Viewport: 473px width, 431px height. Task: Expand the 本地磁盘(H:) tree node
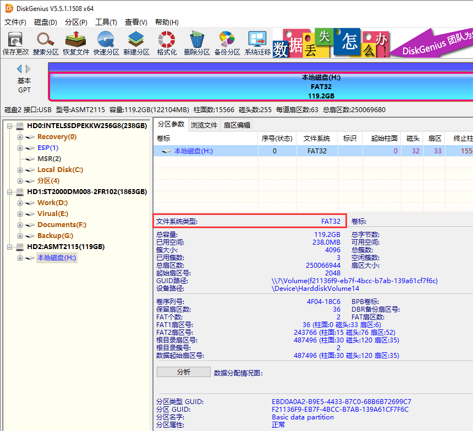(20, 258)
